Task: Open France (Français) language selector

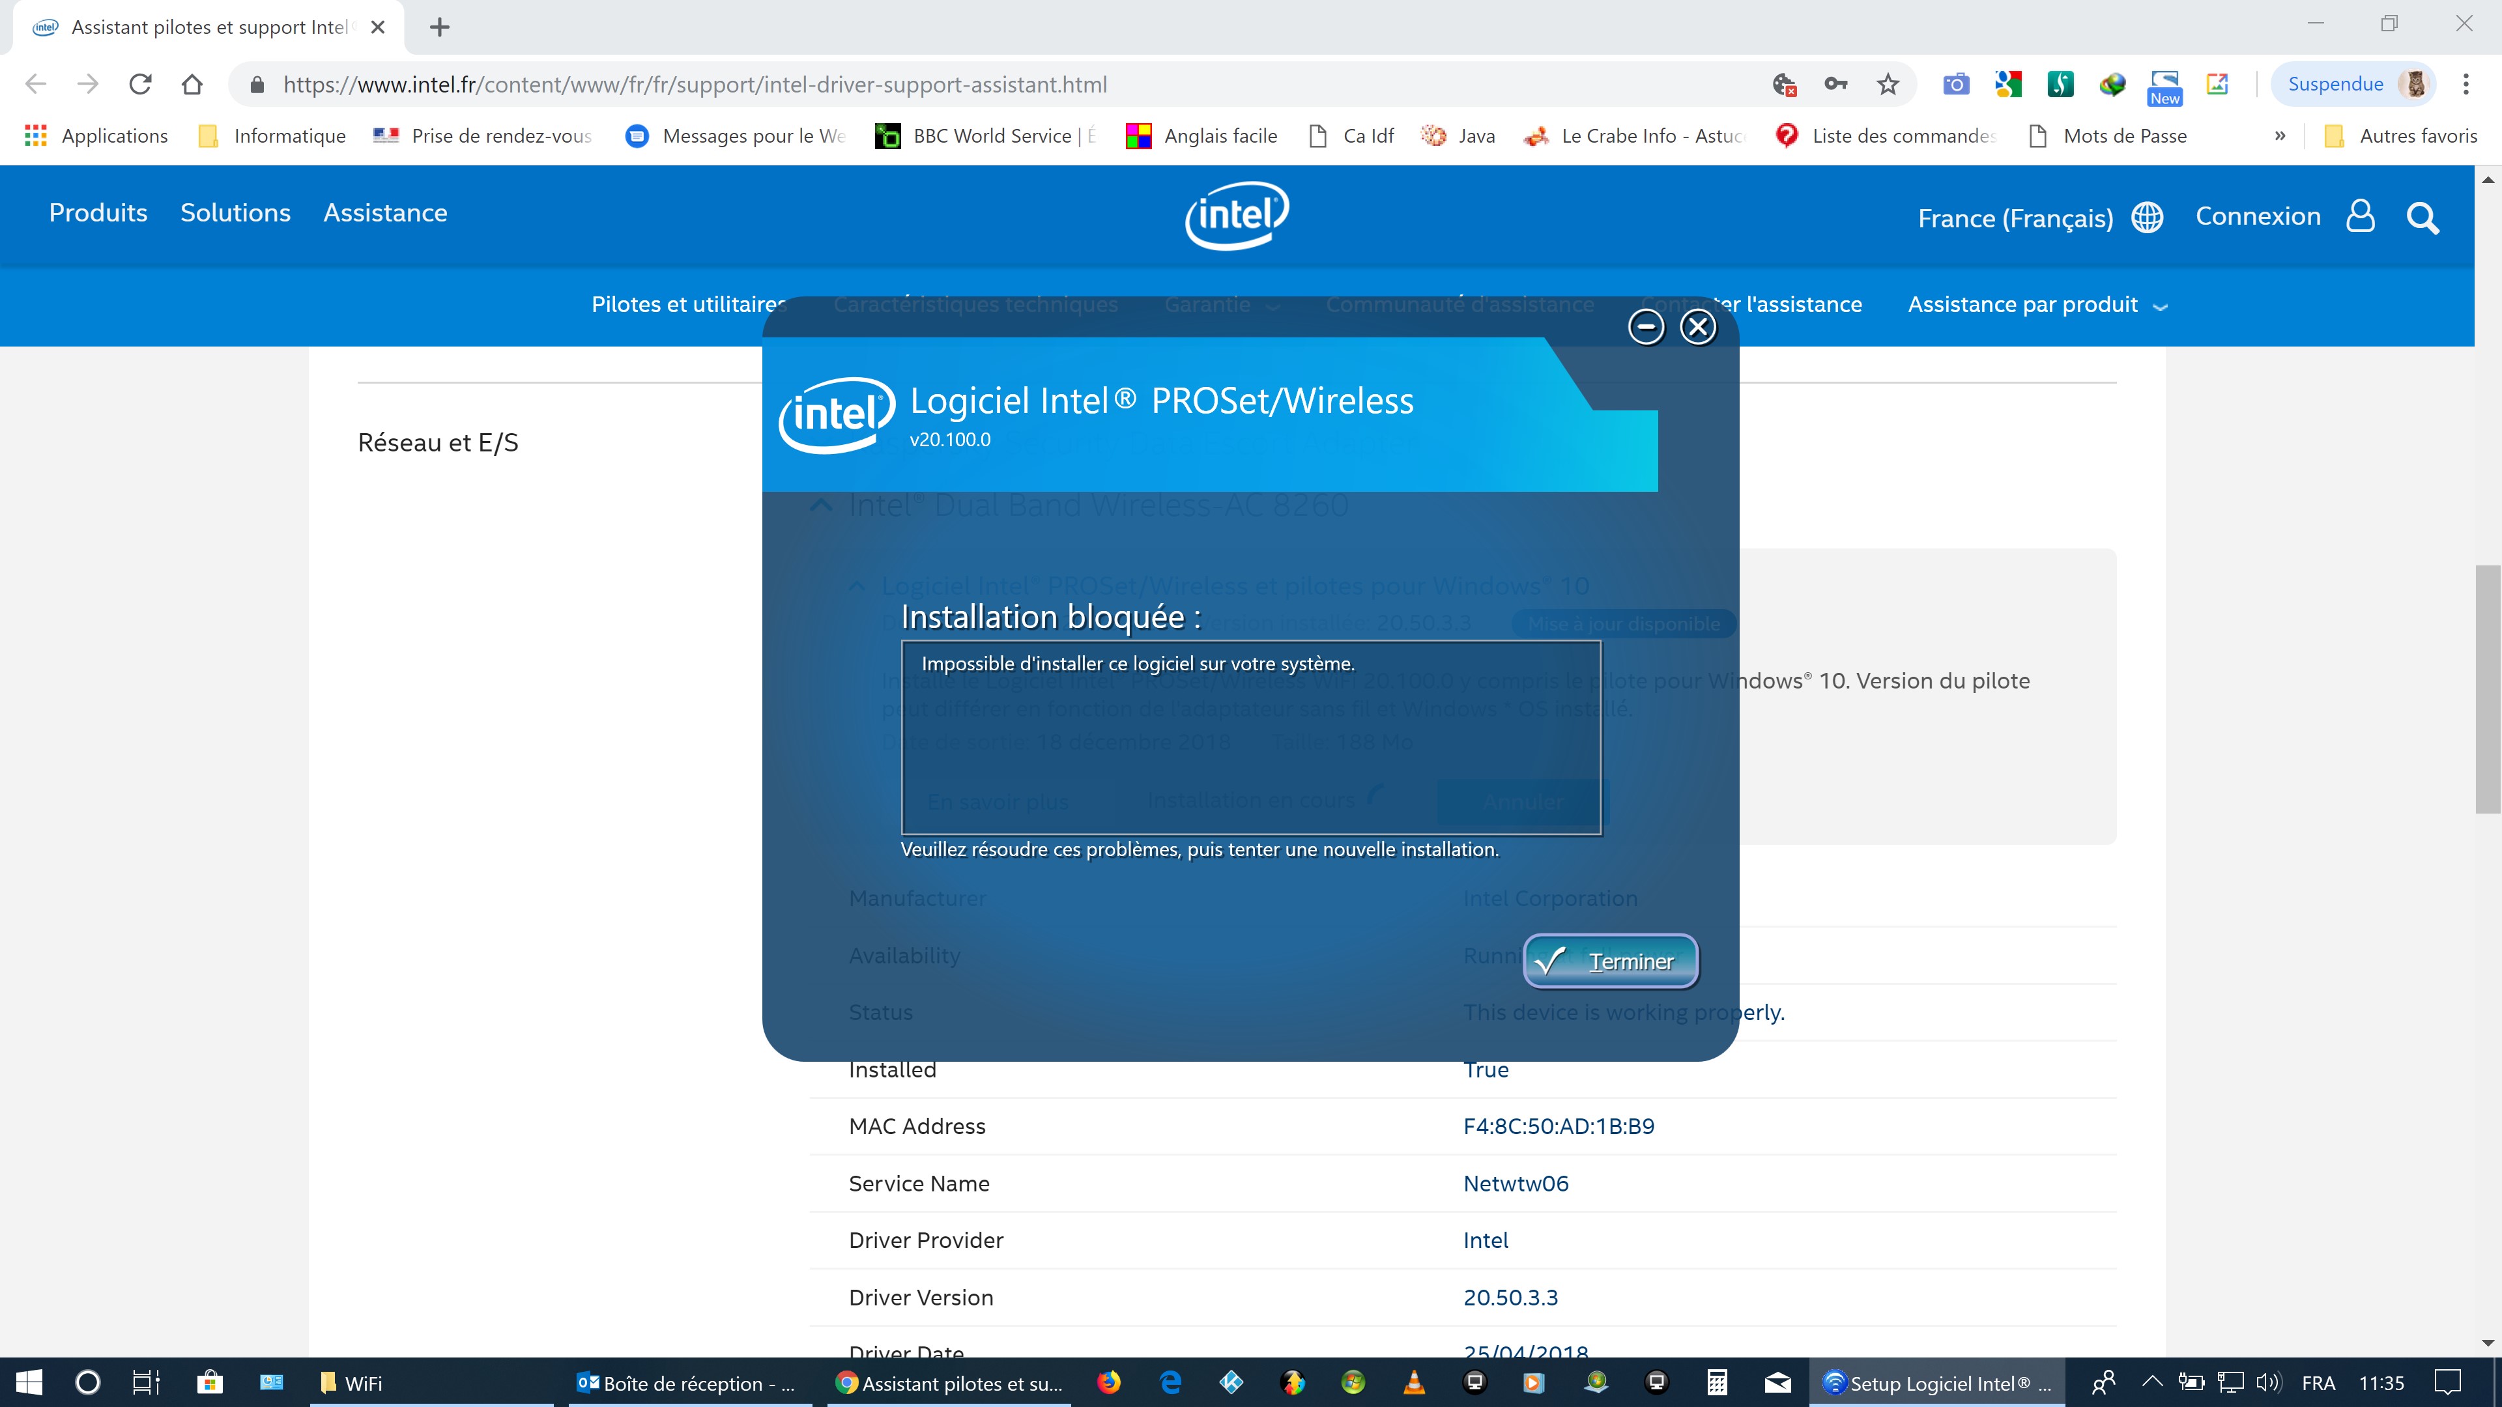Action: point(2039,218)
